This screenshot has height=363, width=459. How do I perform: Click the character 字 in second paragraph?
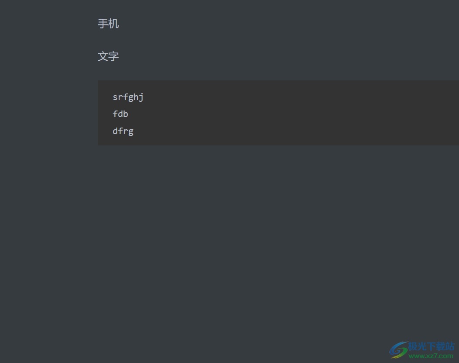(113, 56)
